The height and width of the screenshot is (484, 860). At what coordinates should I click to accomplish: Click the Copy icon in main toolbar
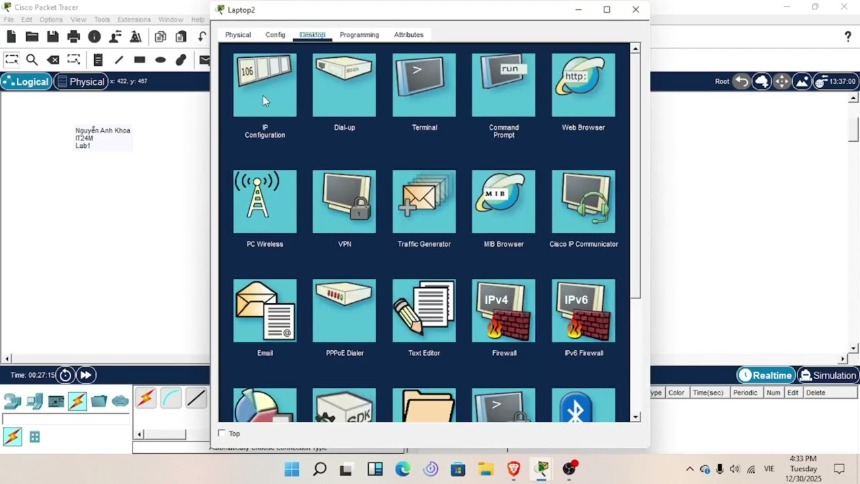pyautogui.click(x=161, y=37)
